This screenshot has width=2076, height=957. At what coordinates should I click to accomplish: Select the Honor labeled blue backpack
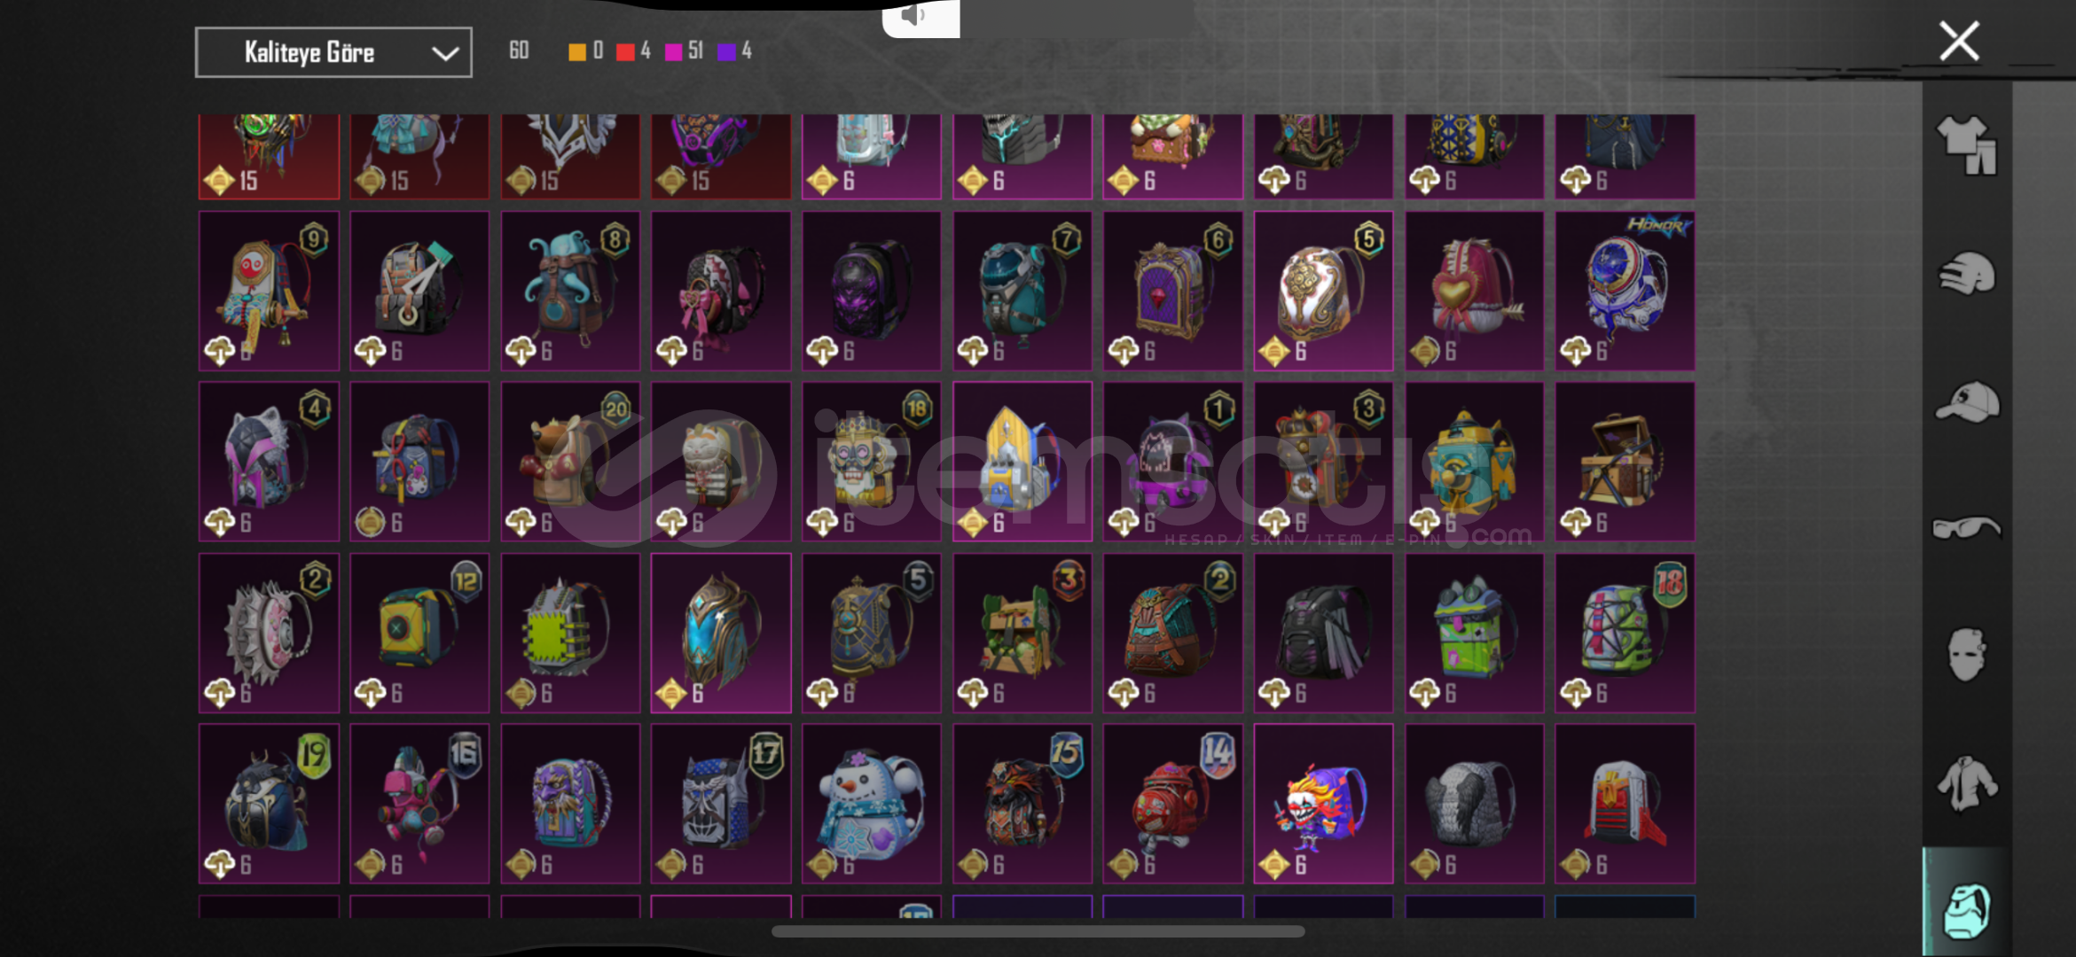pos(1625,291)
